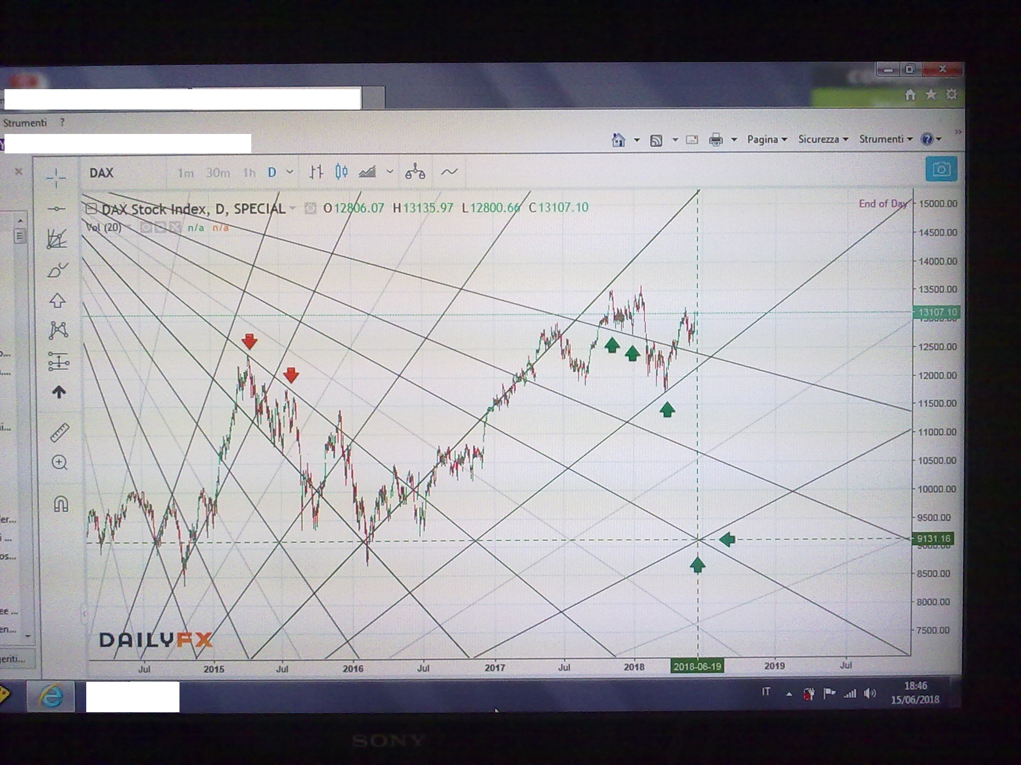
Task: Click the 2018-06-19 date axis label
Action: click(x=697, y=666)
